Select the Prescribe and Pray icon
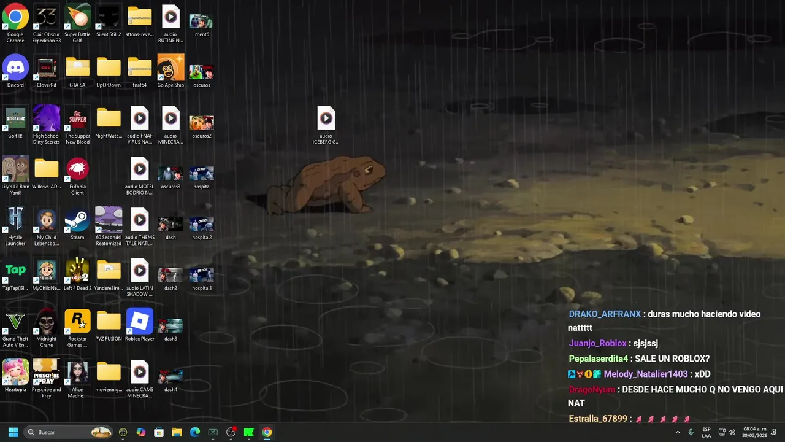The width and height of the screenshot is (785, 442). coord(47,379)
